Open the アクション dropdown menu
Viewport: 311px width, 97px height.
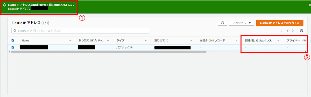click(242, 23)
